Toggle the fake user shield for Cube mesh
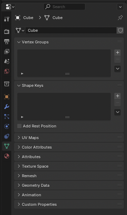 pos(120,30)
